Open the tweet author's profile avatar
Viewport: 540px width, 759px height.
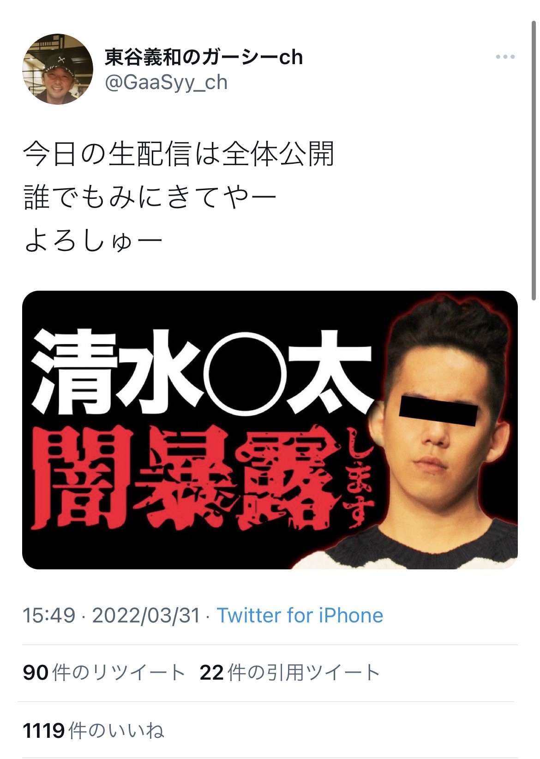point(58,69)
